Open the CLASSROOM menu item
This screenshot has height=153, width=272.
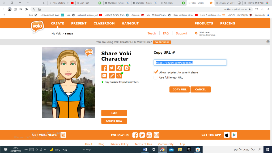click(x=104, y=23)
